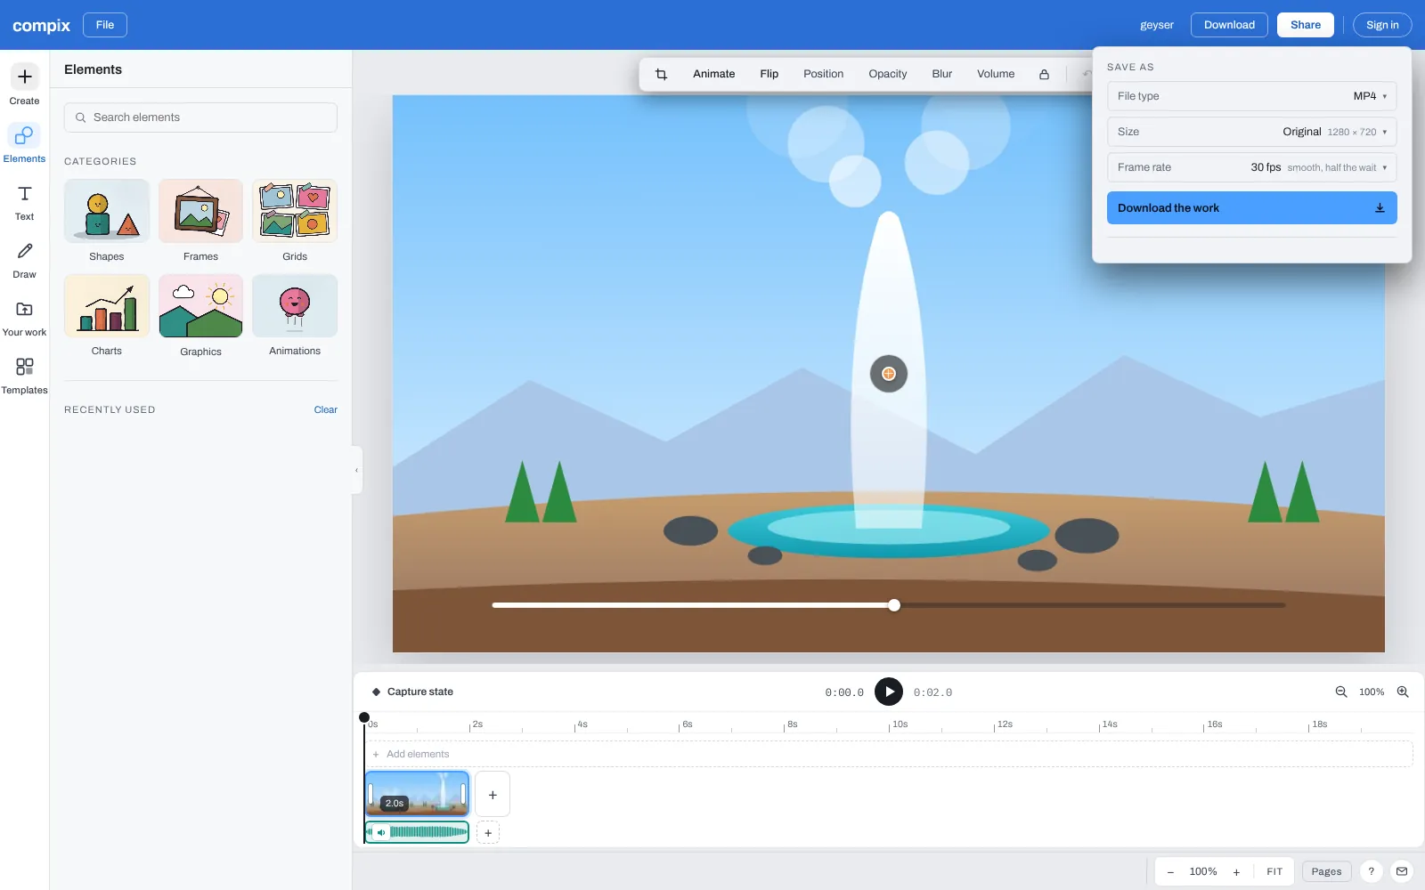This screenshot has height=890, width=1425.
Task: Open the Create panel
Action: (24, 85)
